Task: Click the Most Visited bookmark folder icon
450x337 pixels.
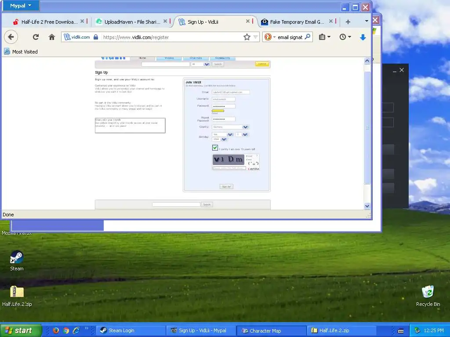Action: pos(7,52)
